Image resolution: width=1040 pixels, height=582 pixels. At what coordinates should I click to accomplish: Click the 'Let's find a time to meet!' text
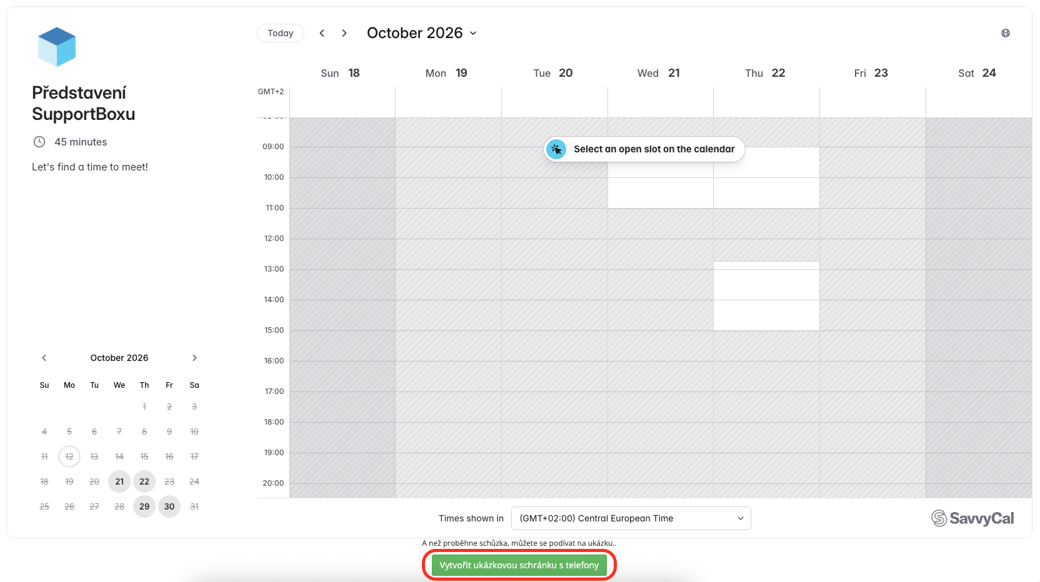[x=90, y=167]
